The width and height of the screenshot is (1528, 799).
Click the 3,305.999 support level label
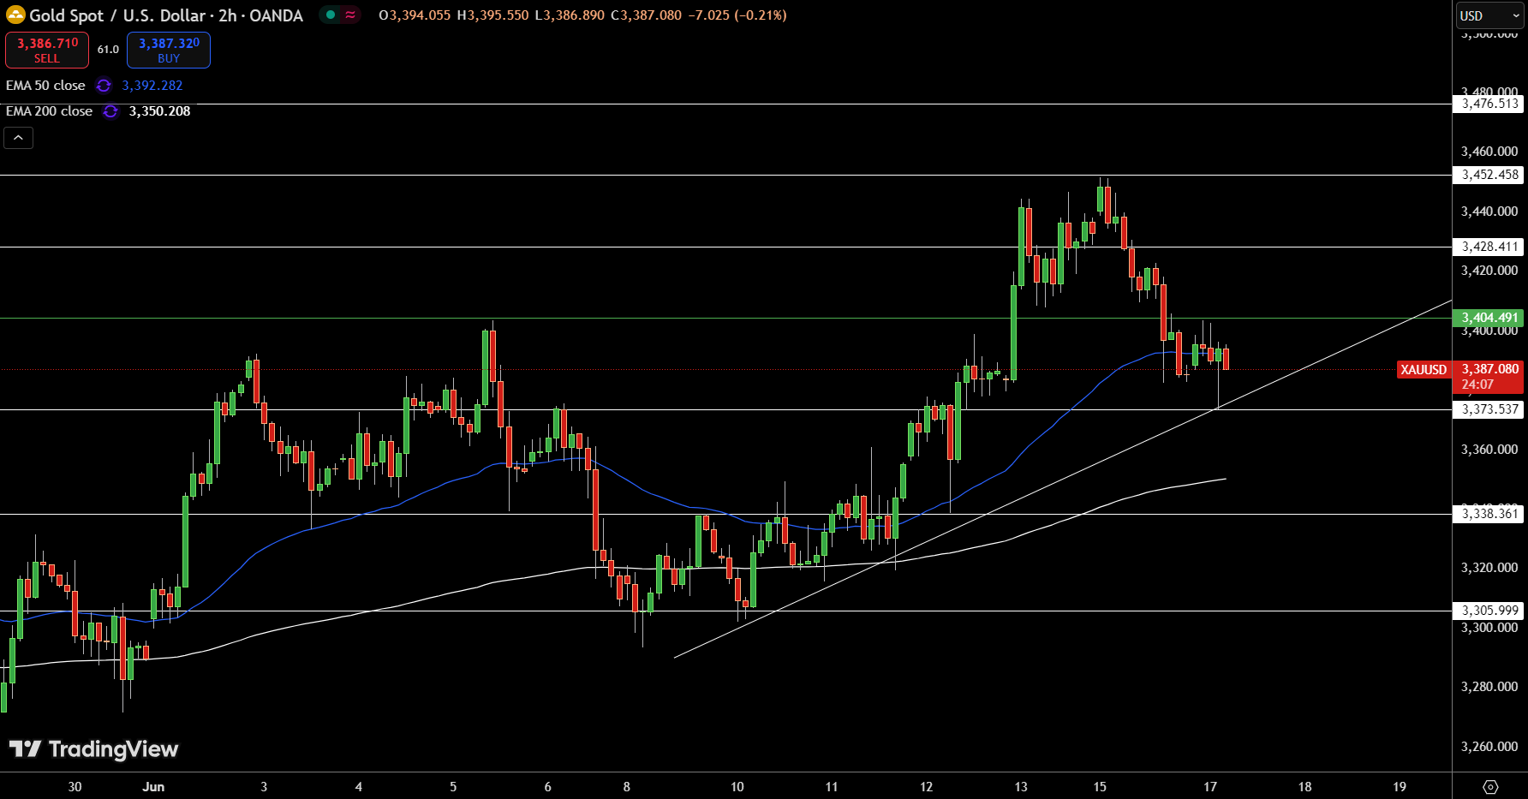click(x=1489, y=611)
